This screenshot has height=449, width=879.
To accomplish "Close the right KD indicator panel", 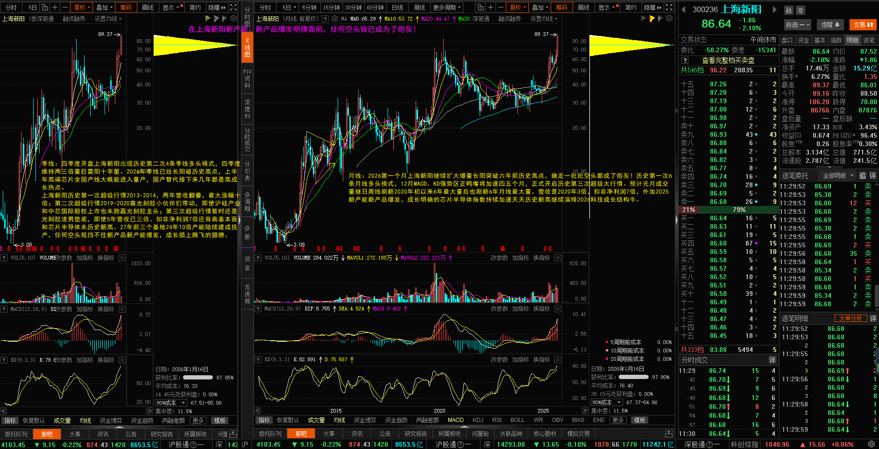I will click(558, 359).
